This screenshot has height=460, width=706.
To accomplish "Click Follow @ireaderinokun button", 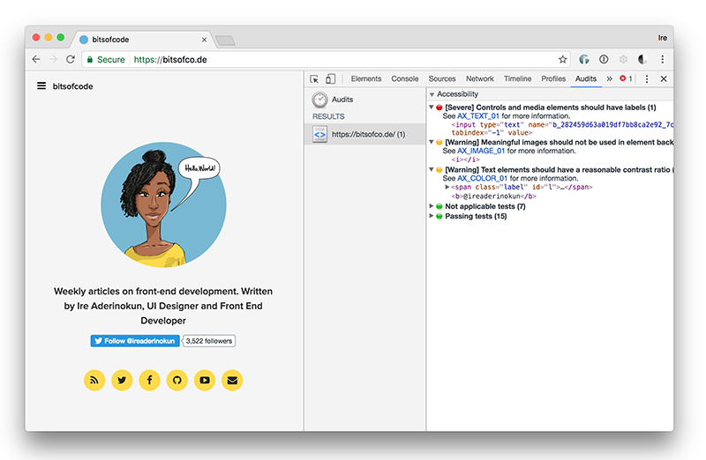I will tap(135, 341).
